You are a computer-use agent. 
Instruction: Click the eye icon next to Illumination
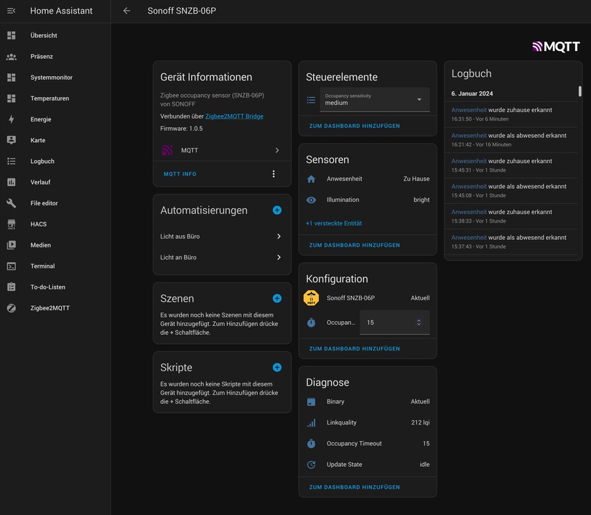point(311,200)
